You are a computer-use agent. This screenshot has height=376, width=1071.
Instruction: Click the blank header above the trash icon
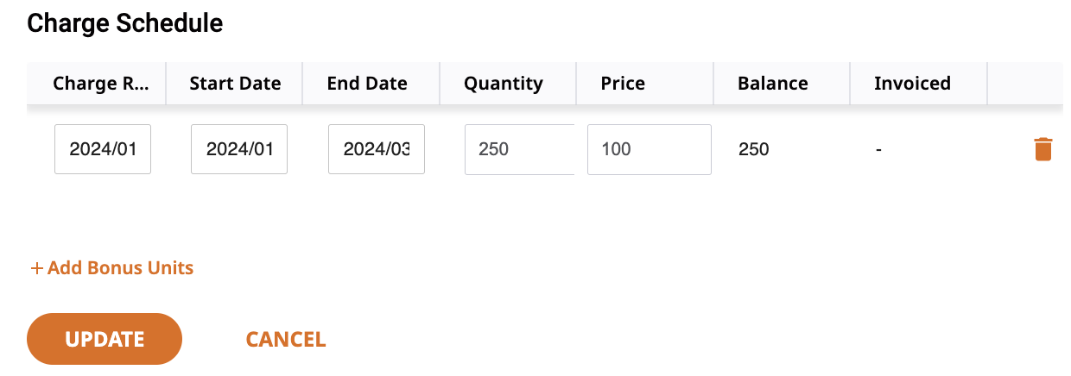(x=1025, y=84)
